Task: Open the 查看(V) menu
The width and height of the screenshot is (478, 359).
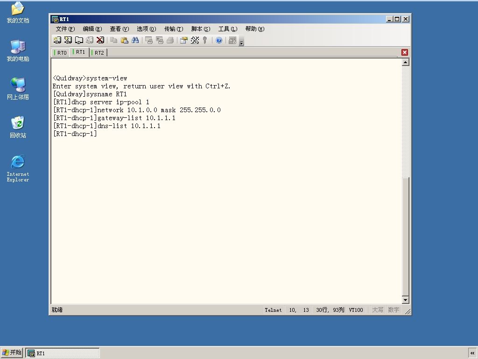Action: [x=119, y=29]
